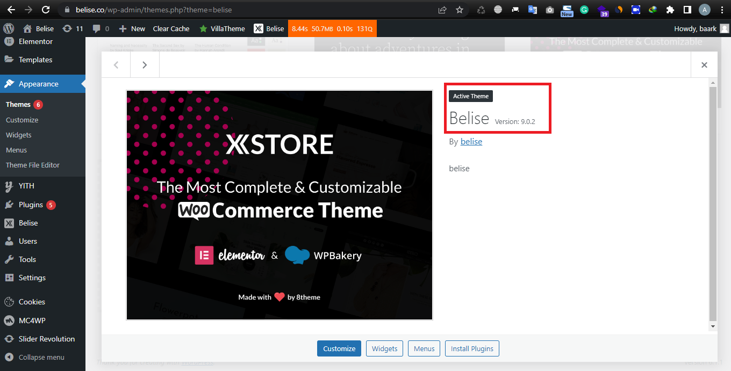731x371 pixels.
Task: Open Menus submenu item
Action: tap(17, 150)
